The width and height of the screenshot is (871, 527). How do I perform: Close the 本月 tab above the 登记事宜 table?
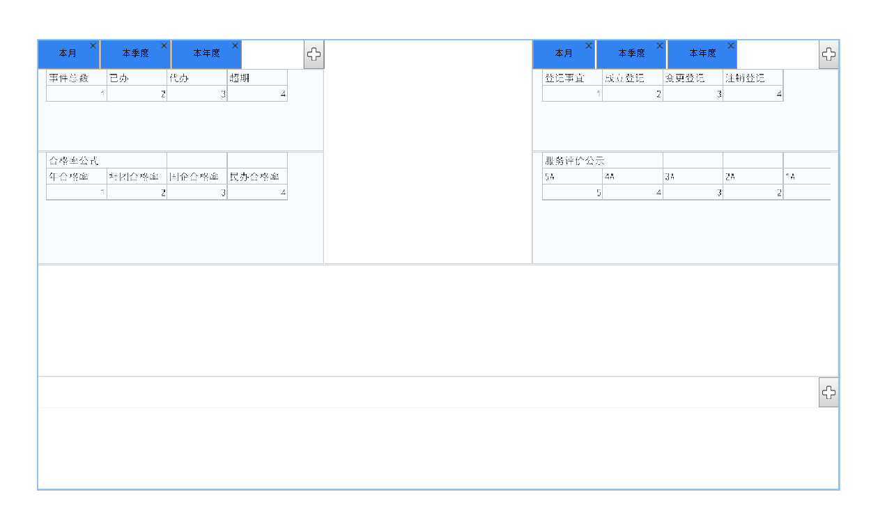[x=589, y=46]
